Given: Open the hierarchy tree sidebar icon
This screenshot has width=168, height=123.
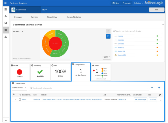Looking at the screenshot, I should point(6,37).
